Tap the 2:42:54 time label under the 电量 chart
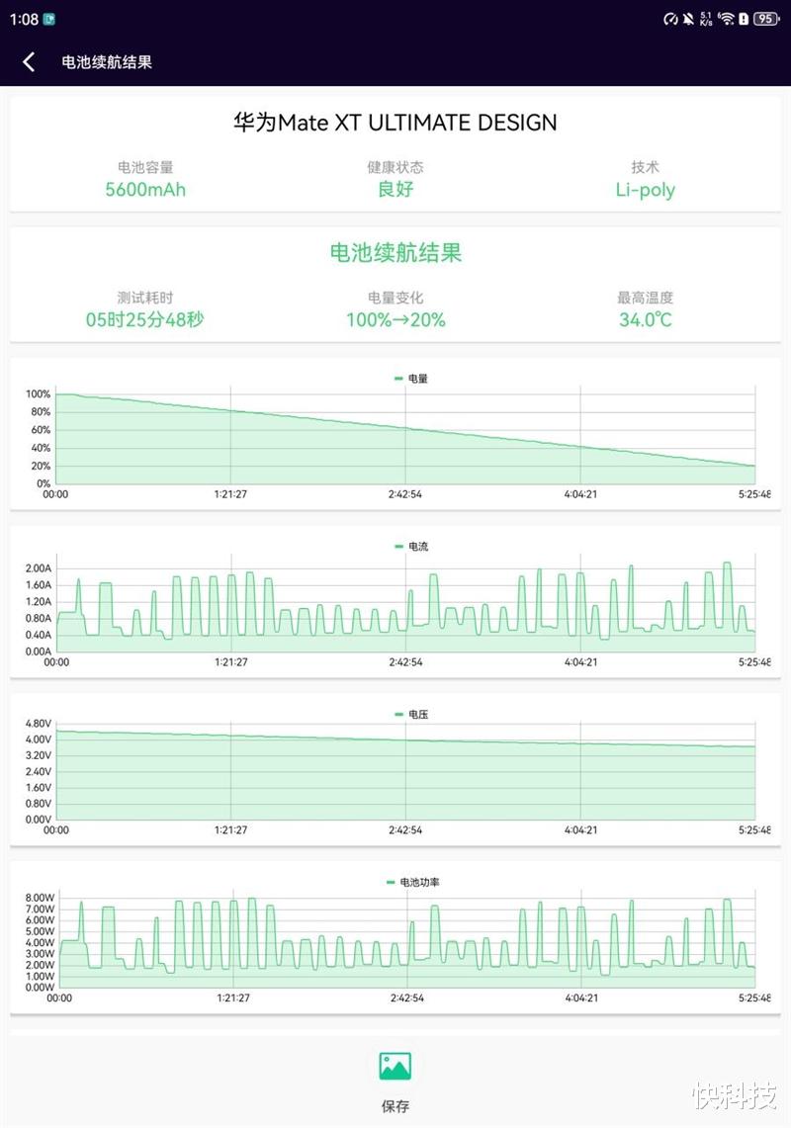Viewport: 791px width, 1128px height. 405,494
